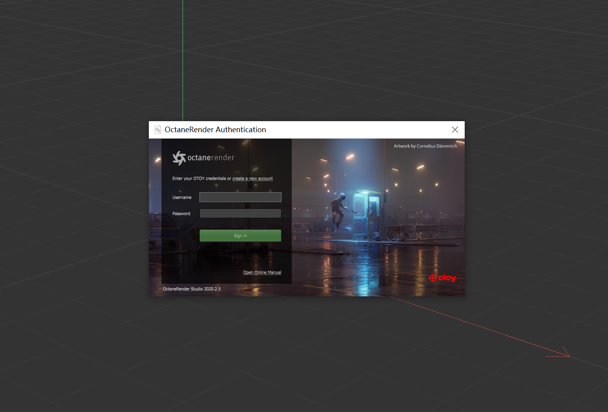Click the red axis line in viewport
Viewport: 608px width, 412px height.
click(474, 325)
